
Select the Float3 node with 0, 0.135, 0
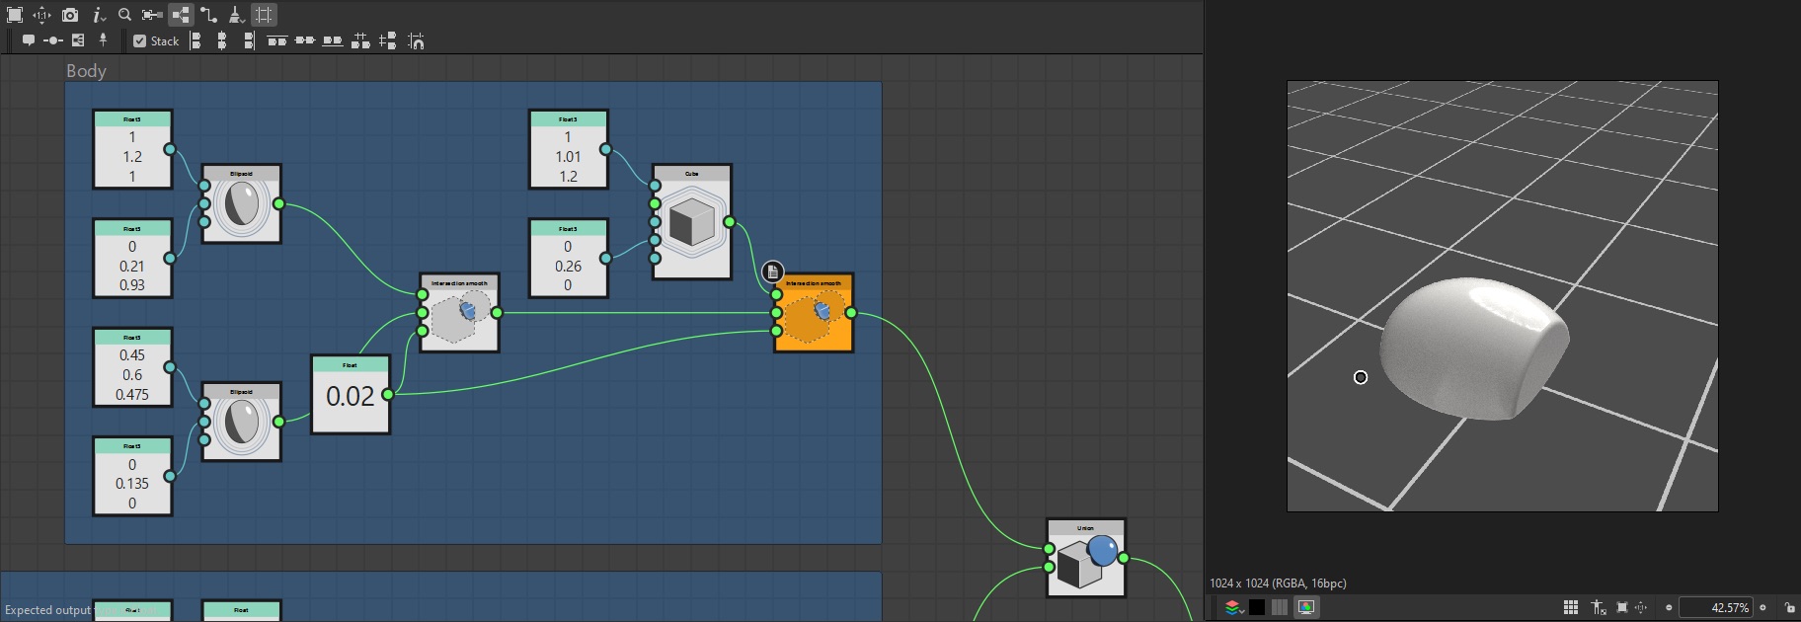[132, 476]
